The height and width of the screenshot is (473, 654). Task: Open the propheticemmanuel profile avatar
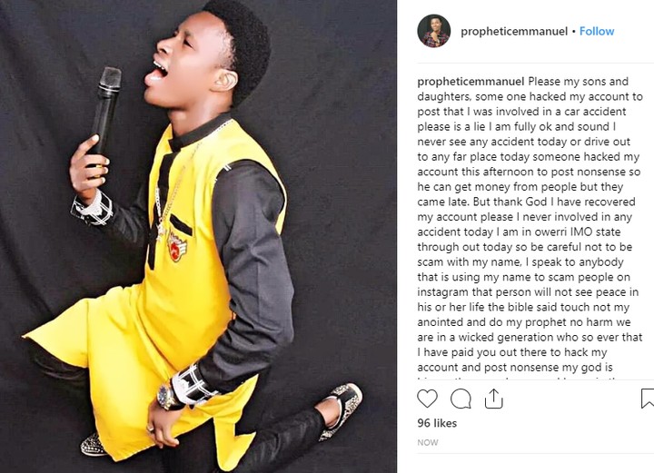pyautogui.click(x=434, y=31)
